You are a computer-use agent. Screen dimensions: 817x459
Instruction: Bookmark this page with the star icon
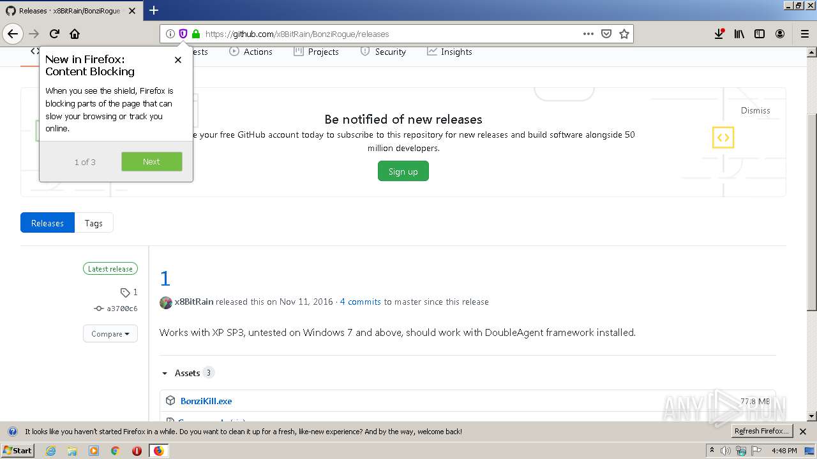point(624,34)
